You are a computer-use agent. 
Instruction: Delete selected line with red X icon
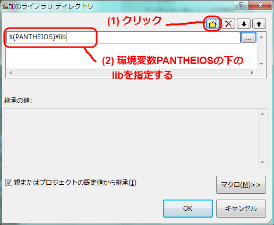point(228,24)
